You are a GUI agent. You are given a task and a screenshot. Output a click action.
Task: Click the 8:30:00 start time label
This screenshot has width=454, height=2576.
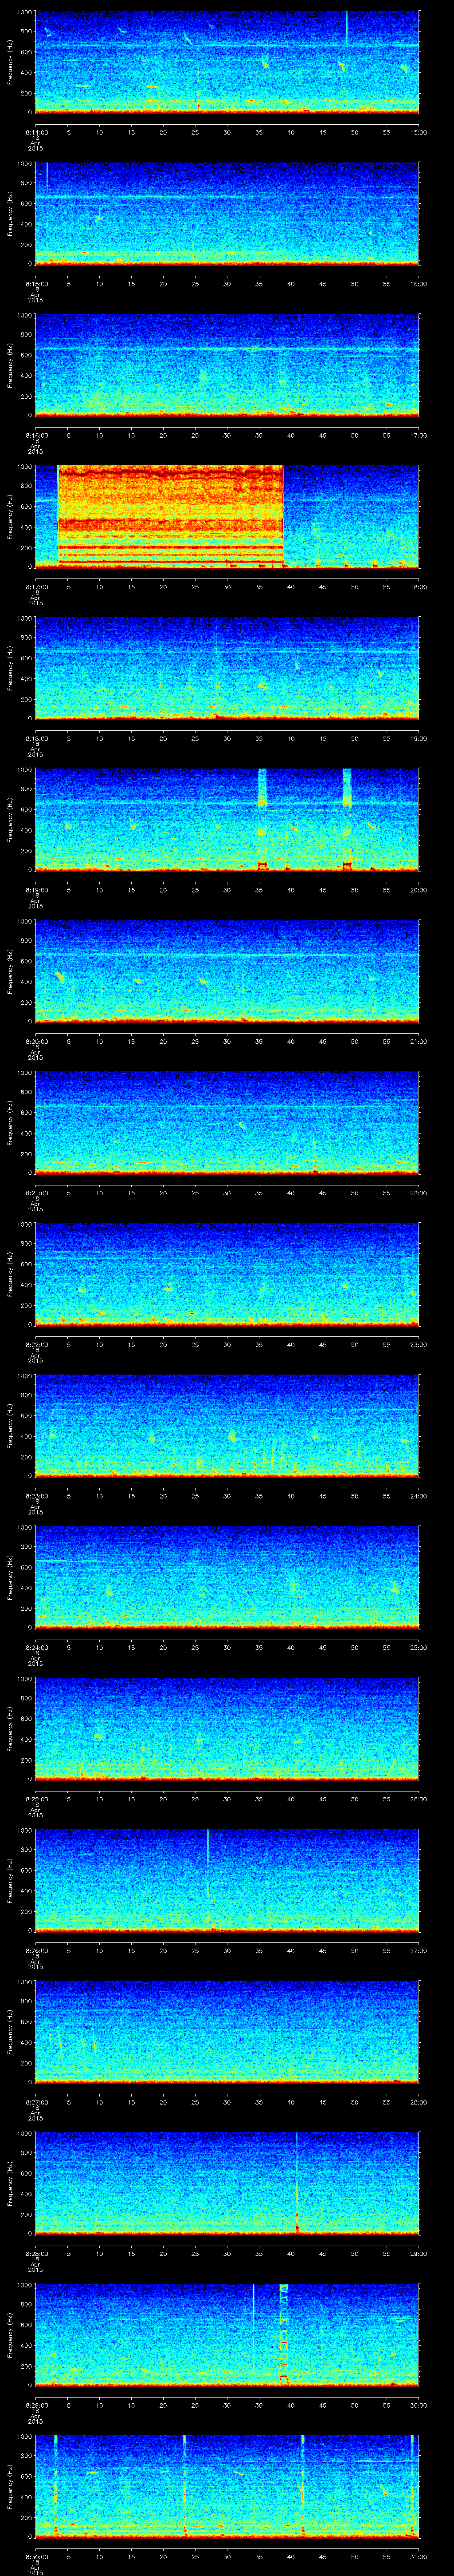tap(36, 2556)
